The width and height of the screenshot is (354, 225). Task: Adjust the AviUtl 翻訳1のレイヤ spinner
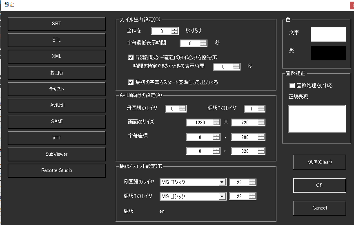coord(261,109)
